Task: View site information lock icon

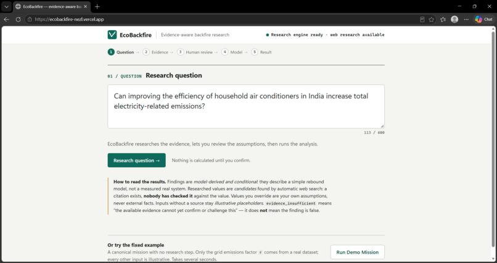Action: click(x=30, y=19)
